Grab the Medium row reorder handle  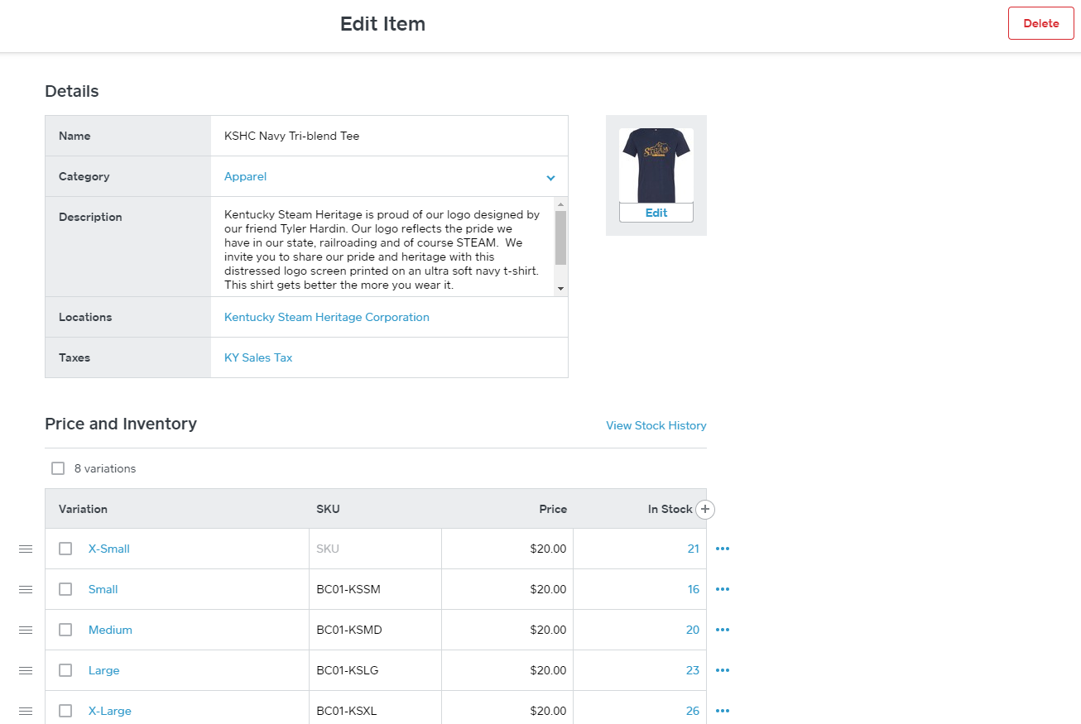pos(26,630)
